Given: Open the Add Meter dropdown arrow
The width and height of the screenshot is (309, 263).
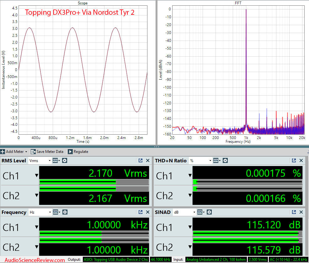Looking at the screenshot, I should click(26, 152).
